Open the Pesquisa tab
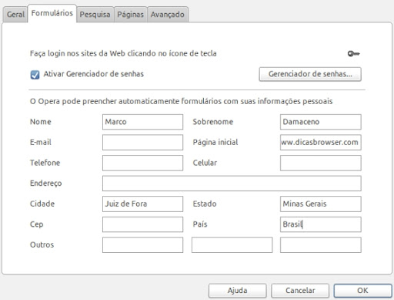 click(x=95, y=15)
